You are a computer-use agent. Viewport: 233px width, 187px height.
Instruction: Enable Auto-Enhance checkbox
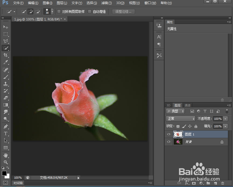(x=89, y=12)
